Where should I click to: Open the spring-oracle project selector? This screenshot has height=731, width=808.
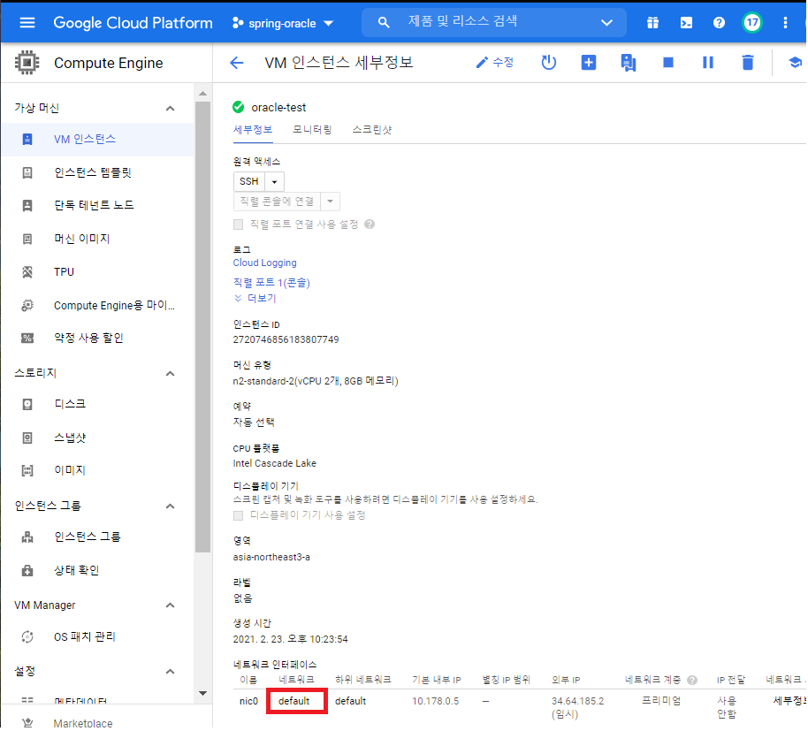[x=283, y=23]
